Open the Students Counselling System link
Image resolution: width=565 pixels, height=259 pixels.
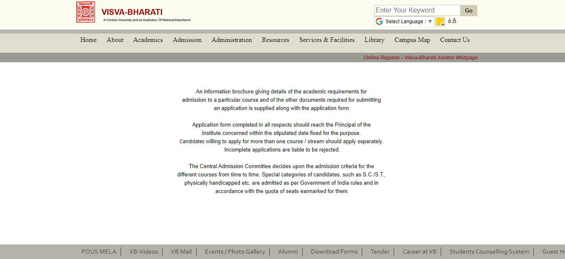point(489,252)
